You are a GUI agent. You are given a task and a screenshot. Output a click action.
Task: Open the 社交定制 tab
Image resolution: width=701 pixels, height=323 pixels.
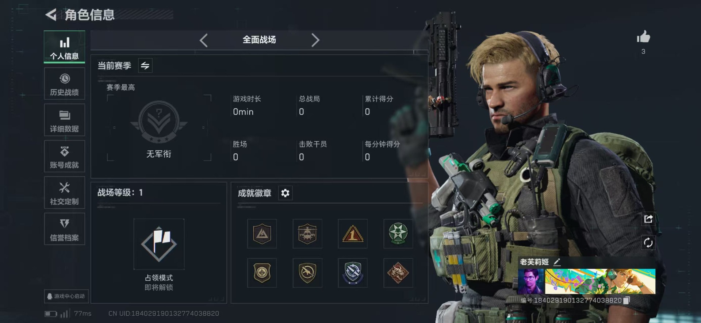[65, 193]
